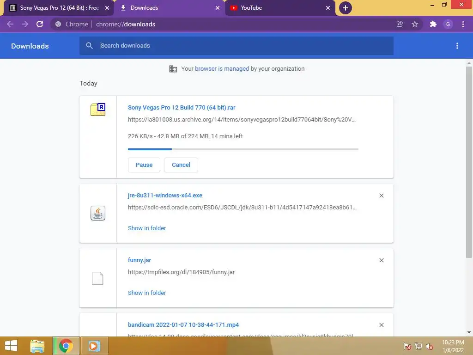Click the muted volume tray icon
Viewport: 473px width, 355px height.
430,346
